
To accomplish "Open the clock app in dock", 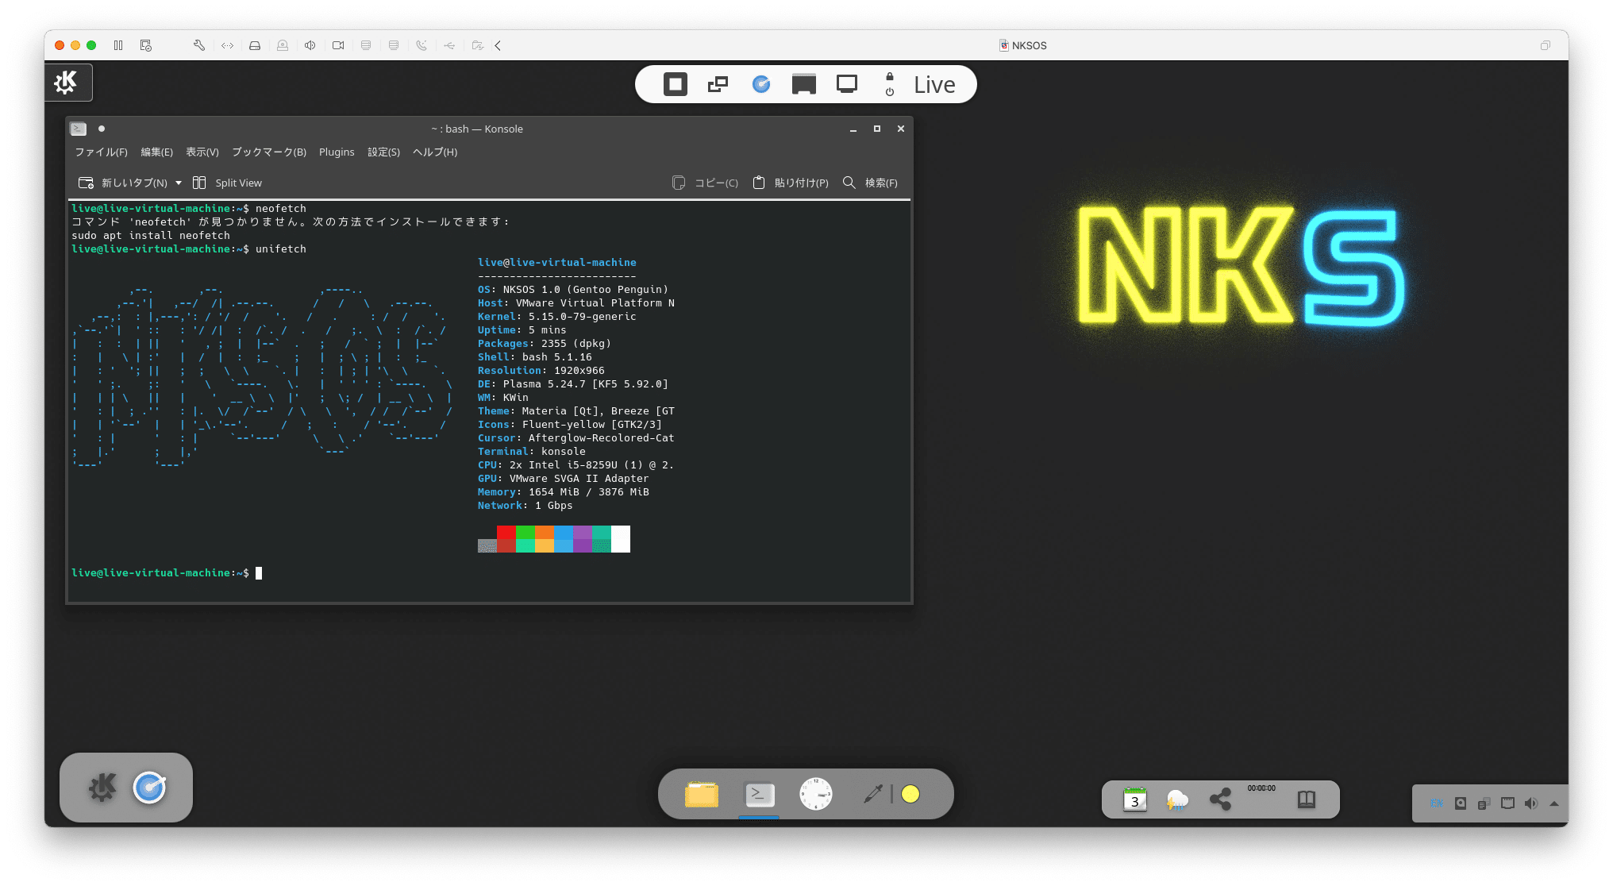I will click(x=816, y=794).
